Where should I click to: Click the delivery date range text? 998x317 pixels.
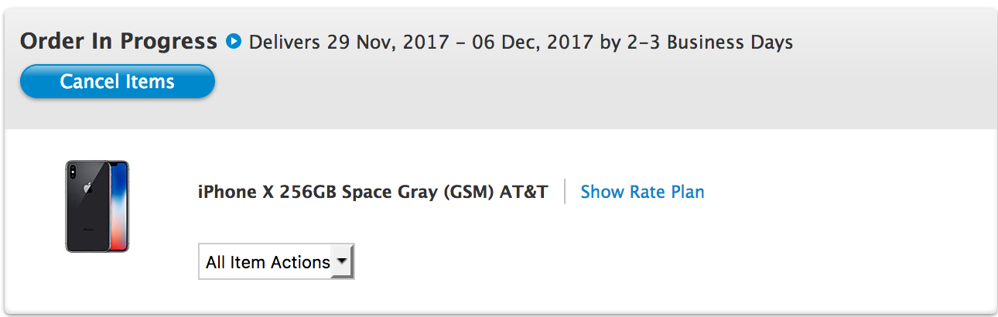pyautogui.click(x=421, y=42)
